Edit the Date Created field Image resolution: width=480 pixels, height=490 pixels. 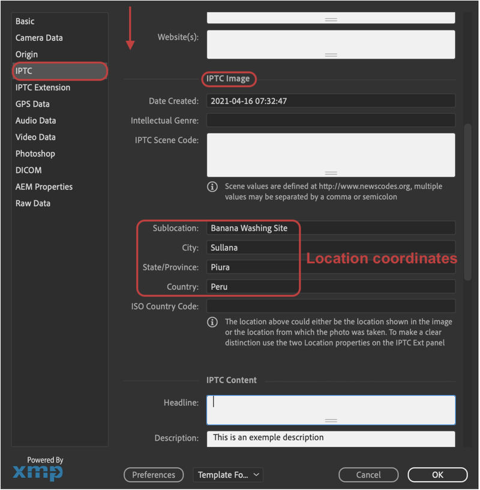point(331,101)
